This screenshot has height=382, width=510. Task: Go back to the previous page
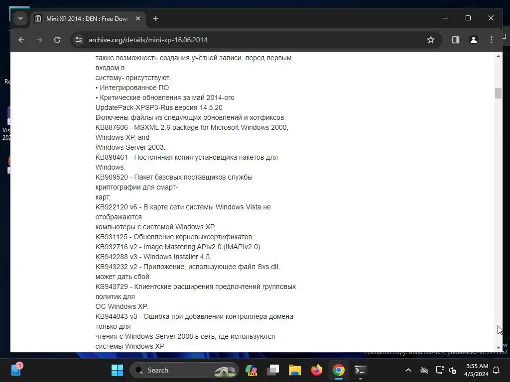tap(21, 40)
